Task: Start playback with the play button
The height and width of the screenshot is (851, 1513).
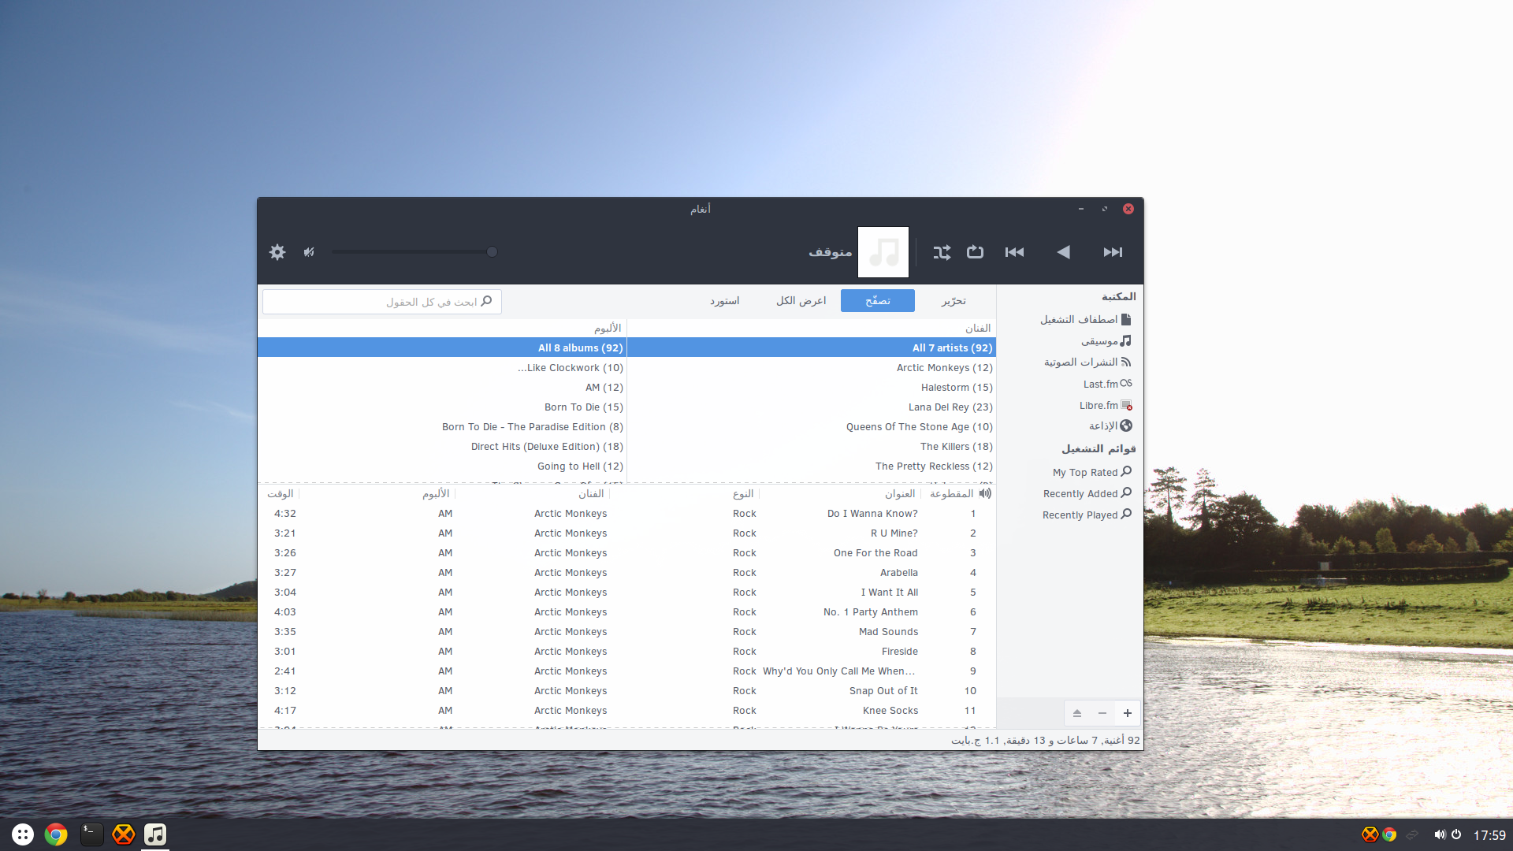Action: [1063, 252]
